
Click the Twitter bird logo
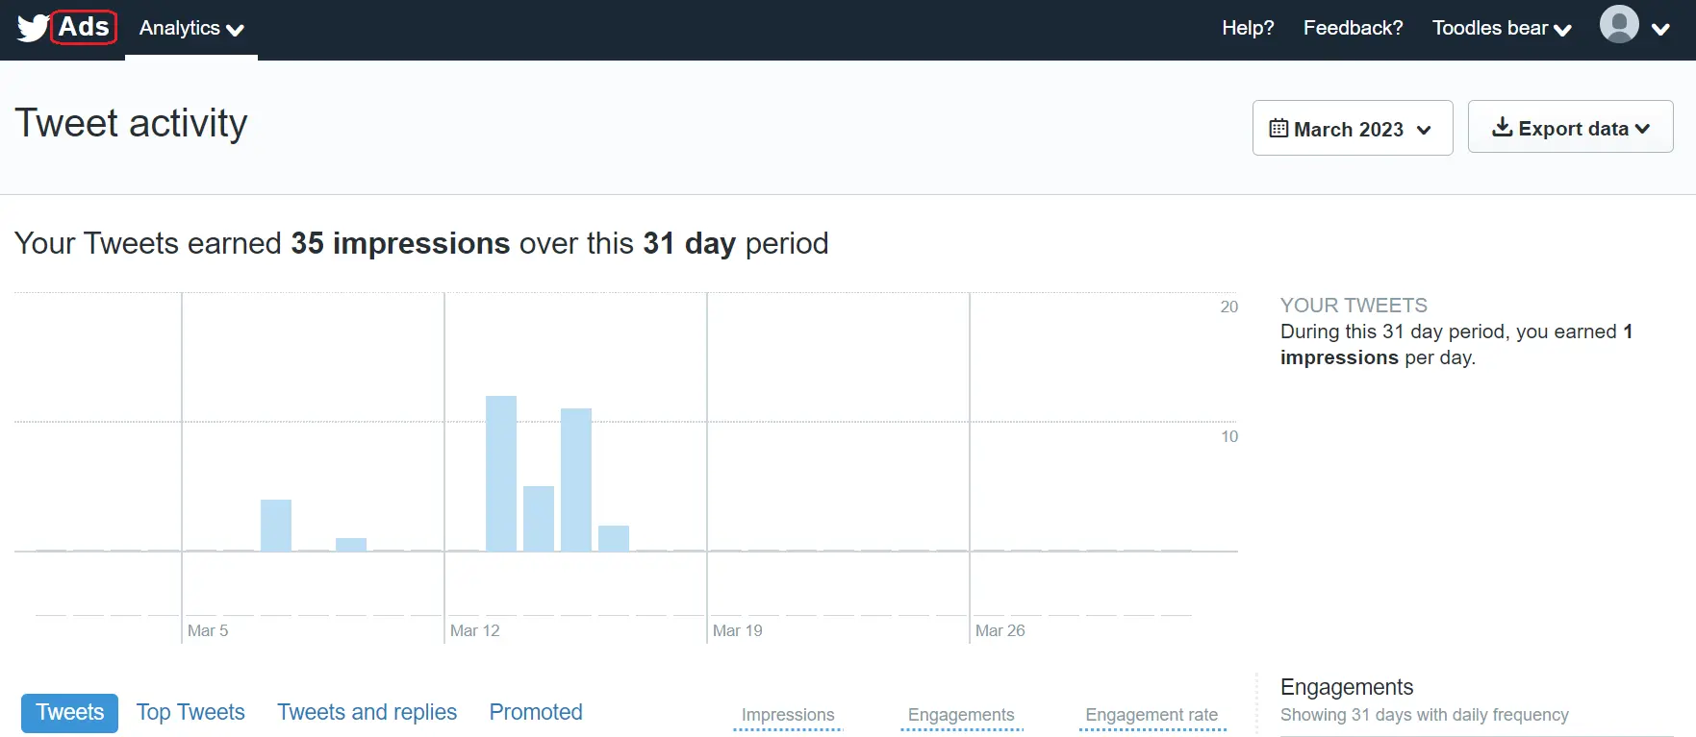(32, 28)
